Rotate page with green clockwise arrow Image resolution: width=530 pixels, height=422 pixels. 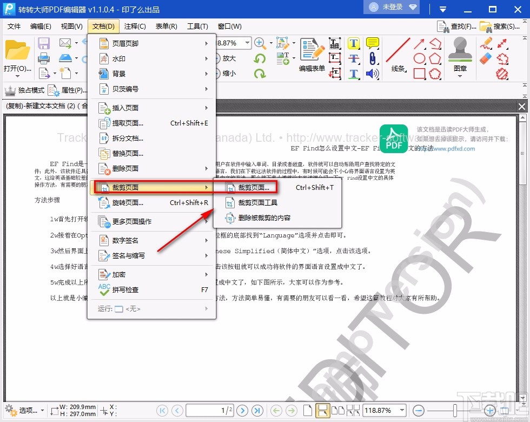pyautogui.click(x=260, y=74)
